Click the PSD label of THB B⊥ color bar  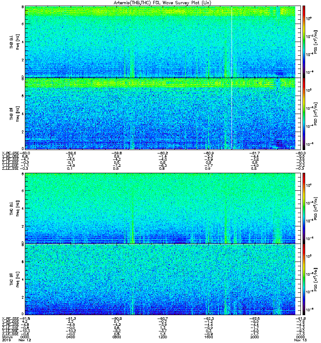[315, 42]
